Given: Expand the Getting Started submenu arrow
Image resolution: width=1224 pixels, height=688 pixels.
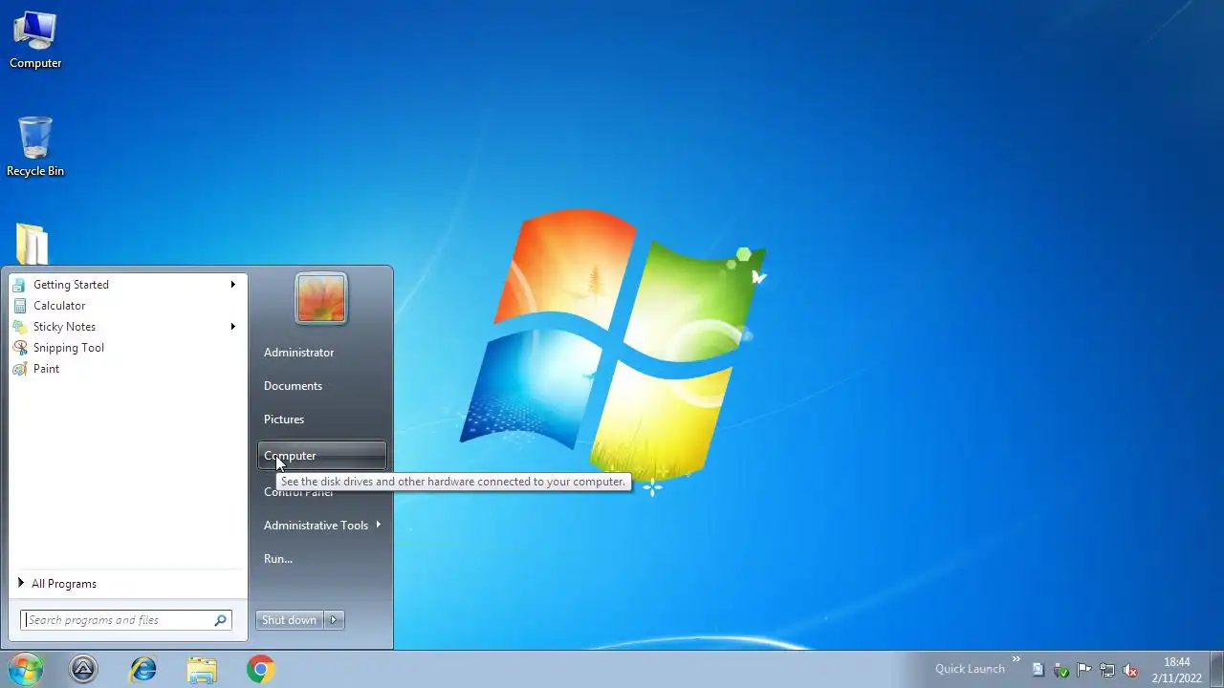Looking at the screenshot, I should [x=232, y=285].
